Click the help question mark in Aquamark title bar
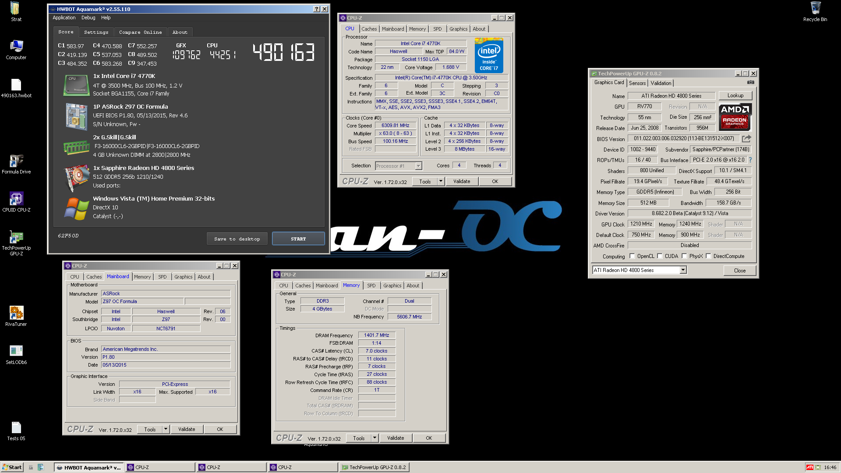The image size is (841, 473). pos(317,9)
